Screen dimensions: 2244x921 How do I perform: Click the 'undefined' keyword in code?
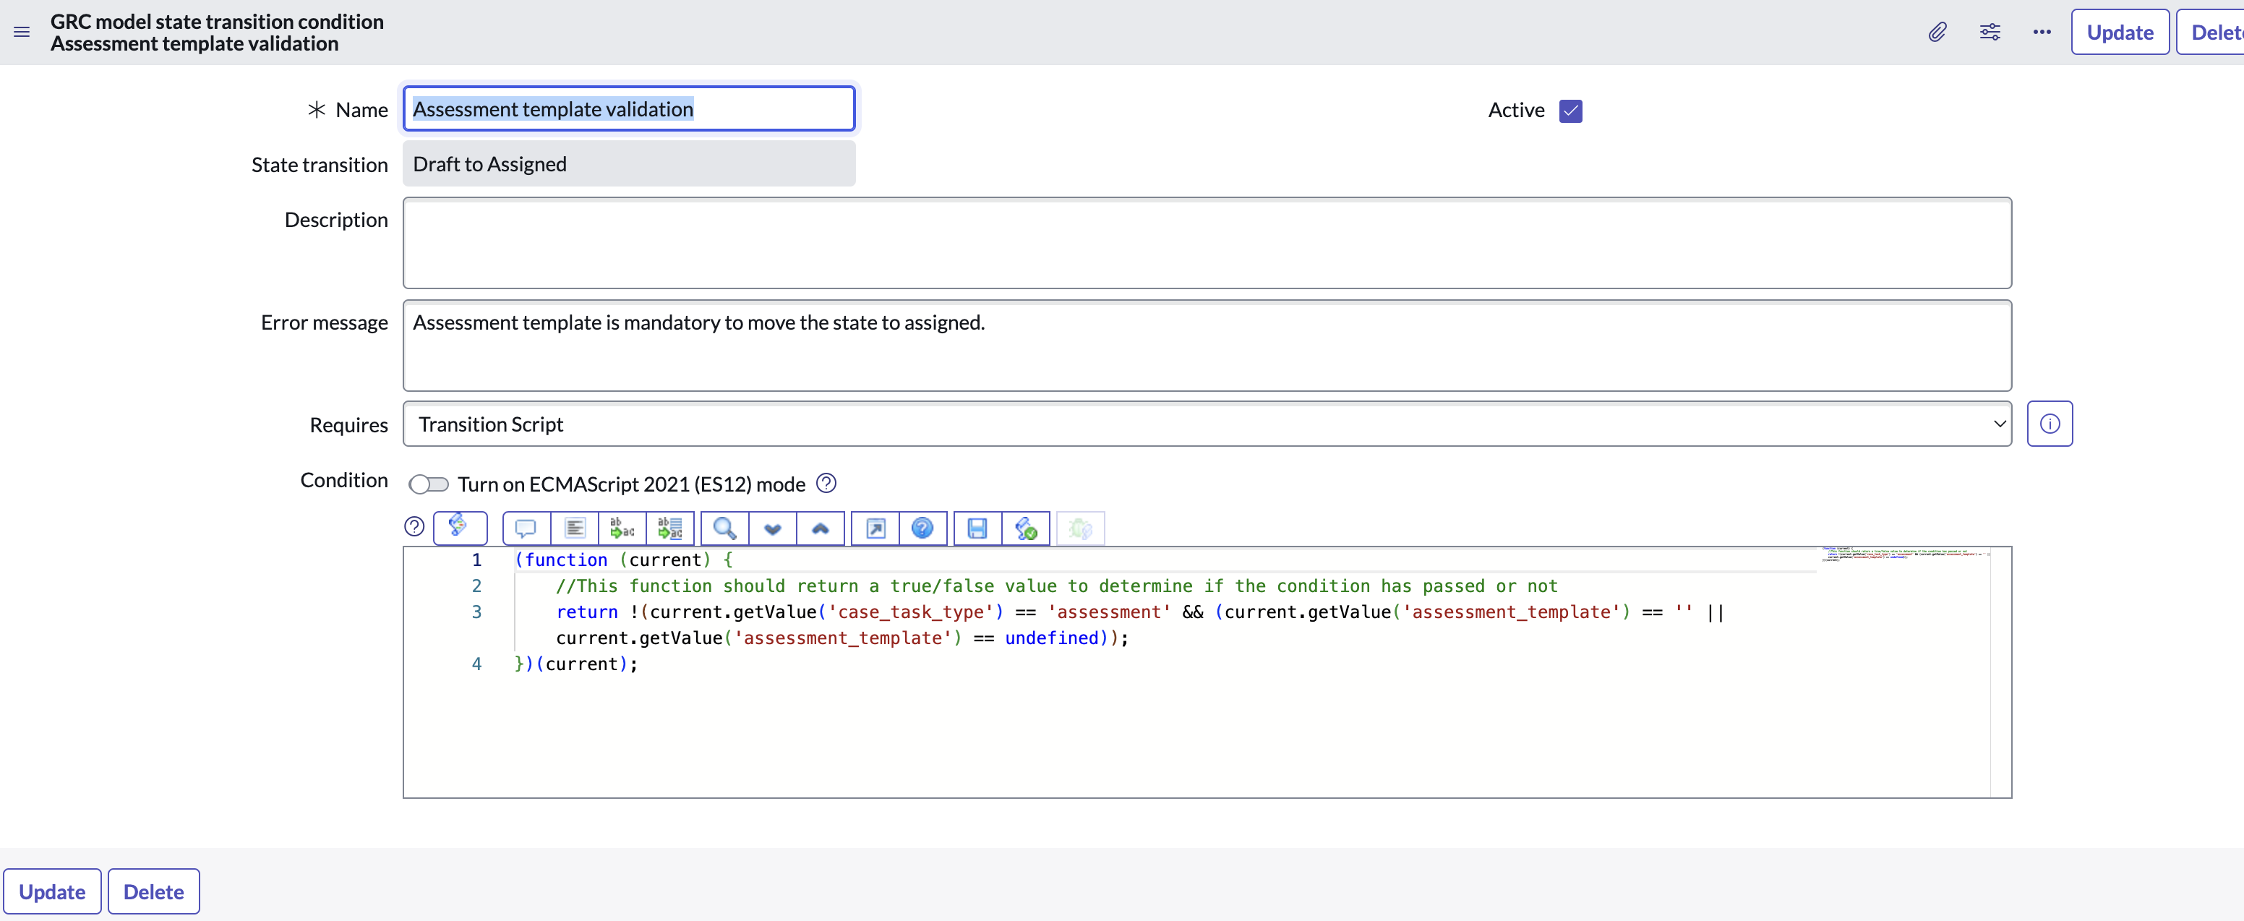tap(1051, 638)
